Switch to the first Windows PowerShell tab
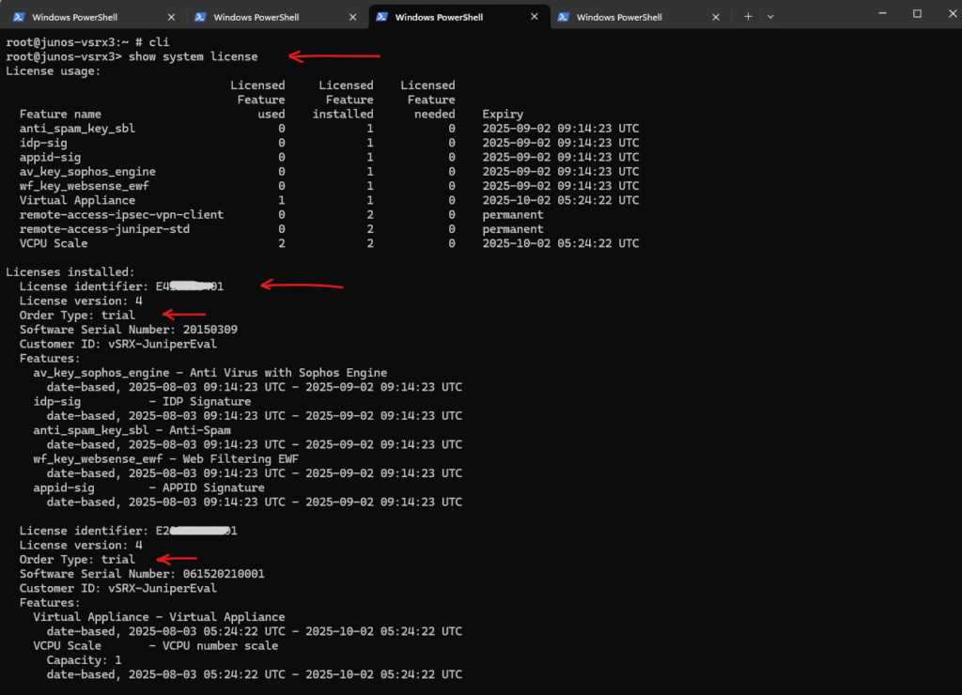The image size is (962, 695). pos(94,17)
